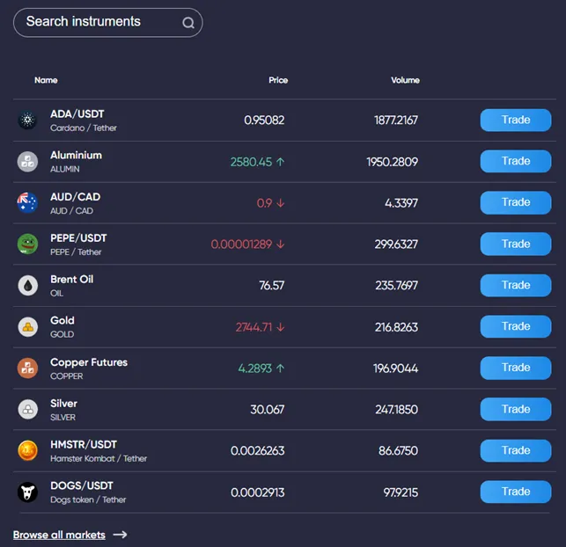Click the AUD/CAD Australian flag icon
Image resolution: width=566 pixels, height=547 pixels.
(x=28, y=203)
